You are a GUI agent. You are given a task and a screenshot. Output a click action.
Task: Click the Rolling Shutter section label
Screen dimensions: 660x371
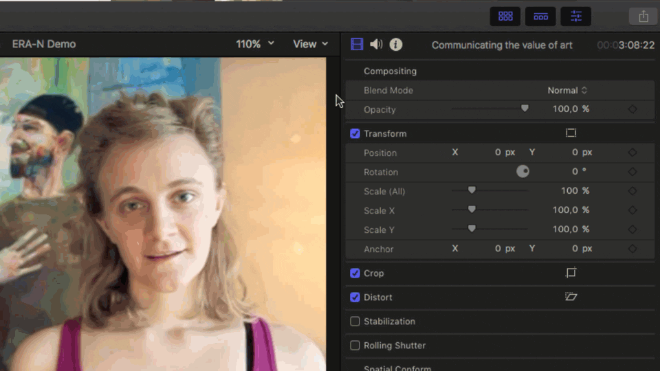pos(395,346)
